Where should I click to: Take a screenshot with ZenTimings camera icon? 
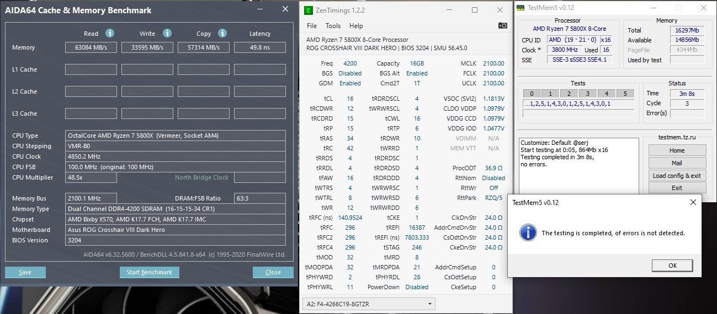[x=502, y=25]
